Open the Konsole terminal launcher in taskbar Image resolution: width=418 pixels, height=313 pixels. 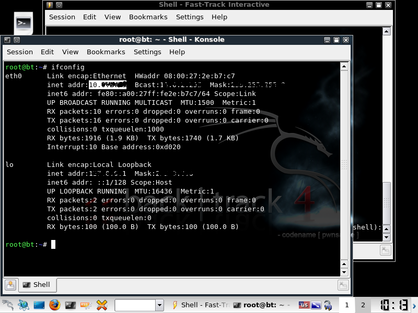pyautogui.click(x=71, y=305)
